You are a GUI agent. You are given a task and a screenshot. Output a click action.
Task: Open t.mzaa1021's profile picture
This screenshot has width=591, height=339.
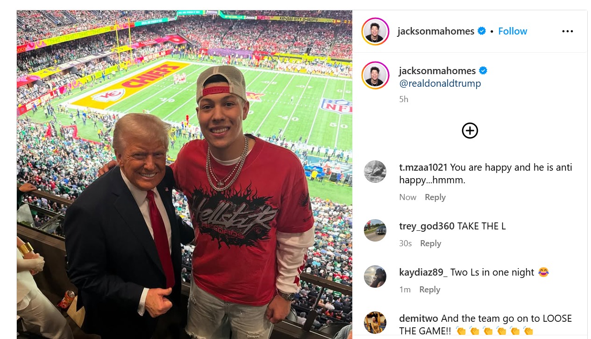click(375, 172)
